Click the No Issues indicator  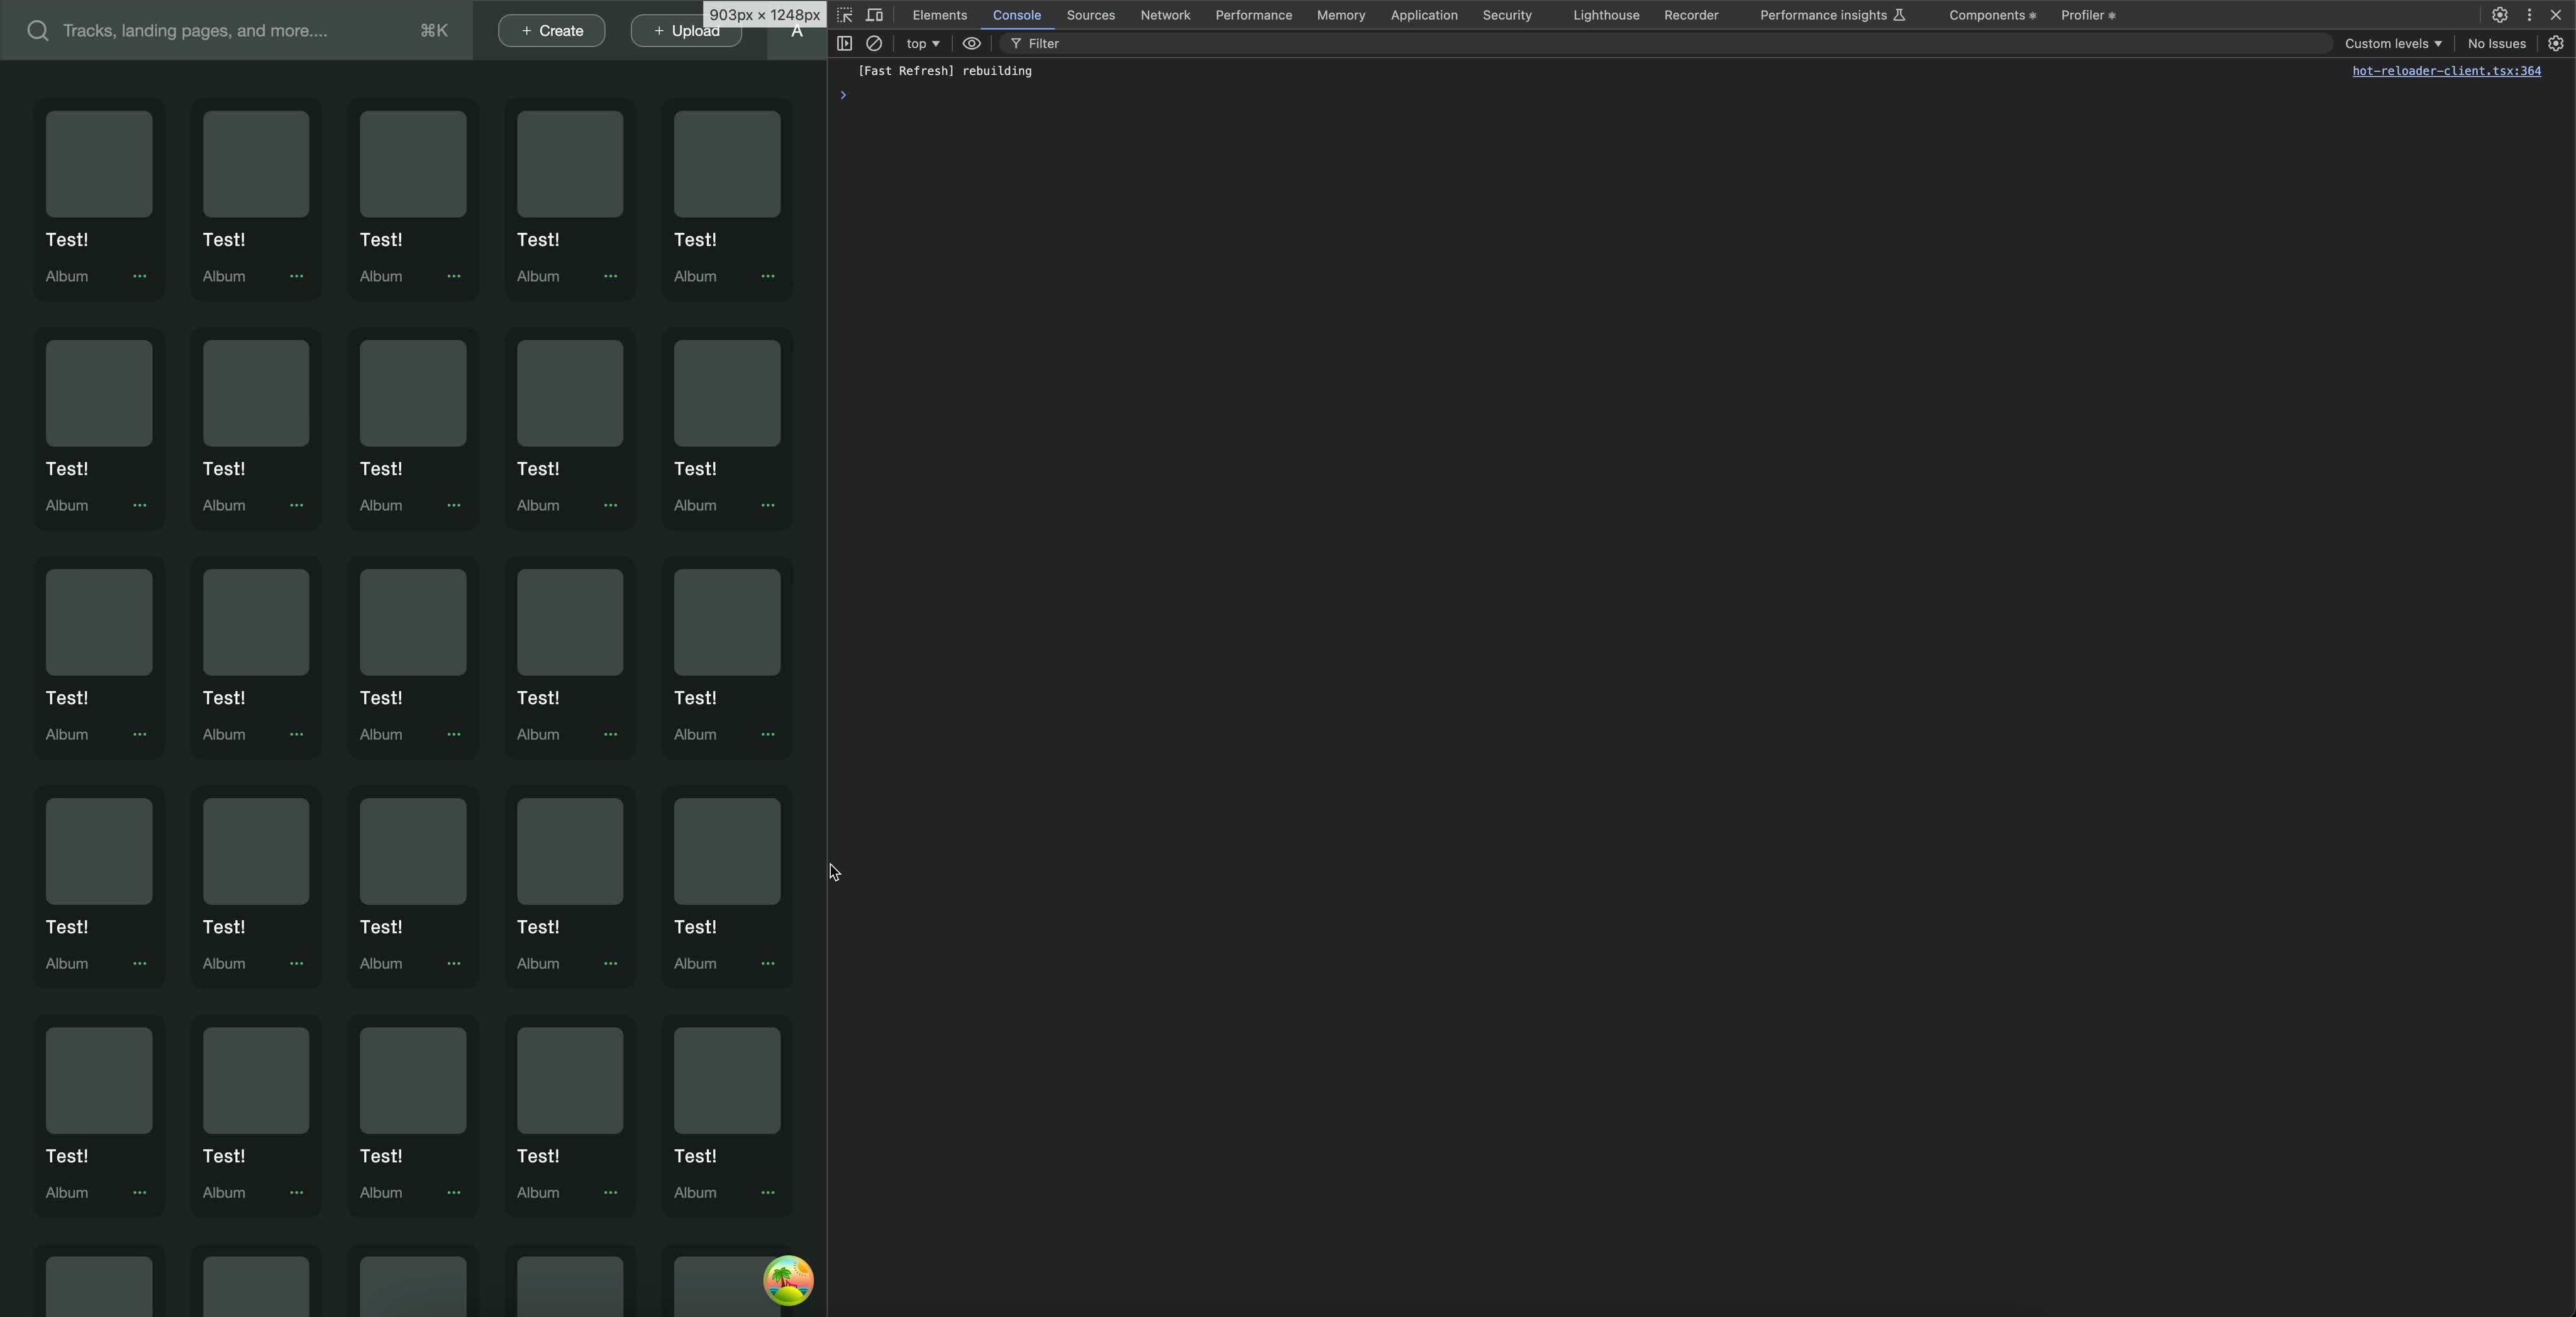click(2496, 43)
